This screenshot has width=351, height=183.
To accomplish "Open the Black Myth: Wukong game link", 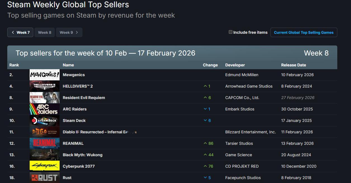I will (x=83, y=155).
